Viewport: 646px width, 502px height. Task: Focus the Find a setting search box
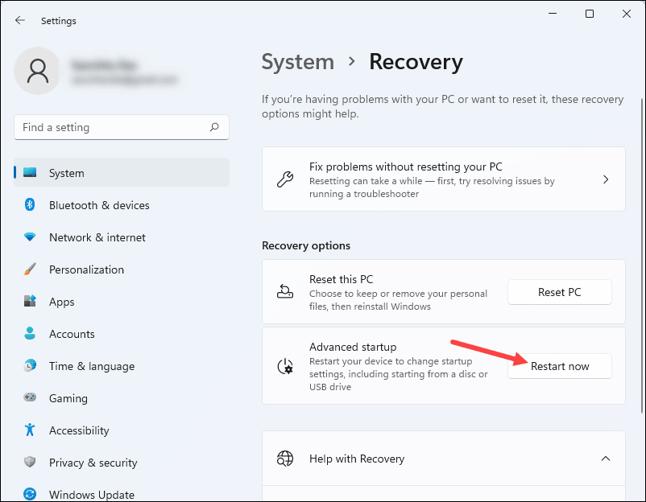(x=122, y=127)
